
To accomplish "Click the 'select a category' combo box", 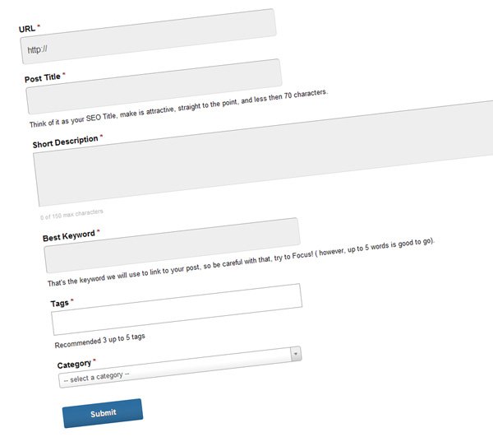I will click(x=180, y=367).
